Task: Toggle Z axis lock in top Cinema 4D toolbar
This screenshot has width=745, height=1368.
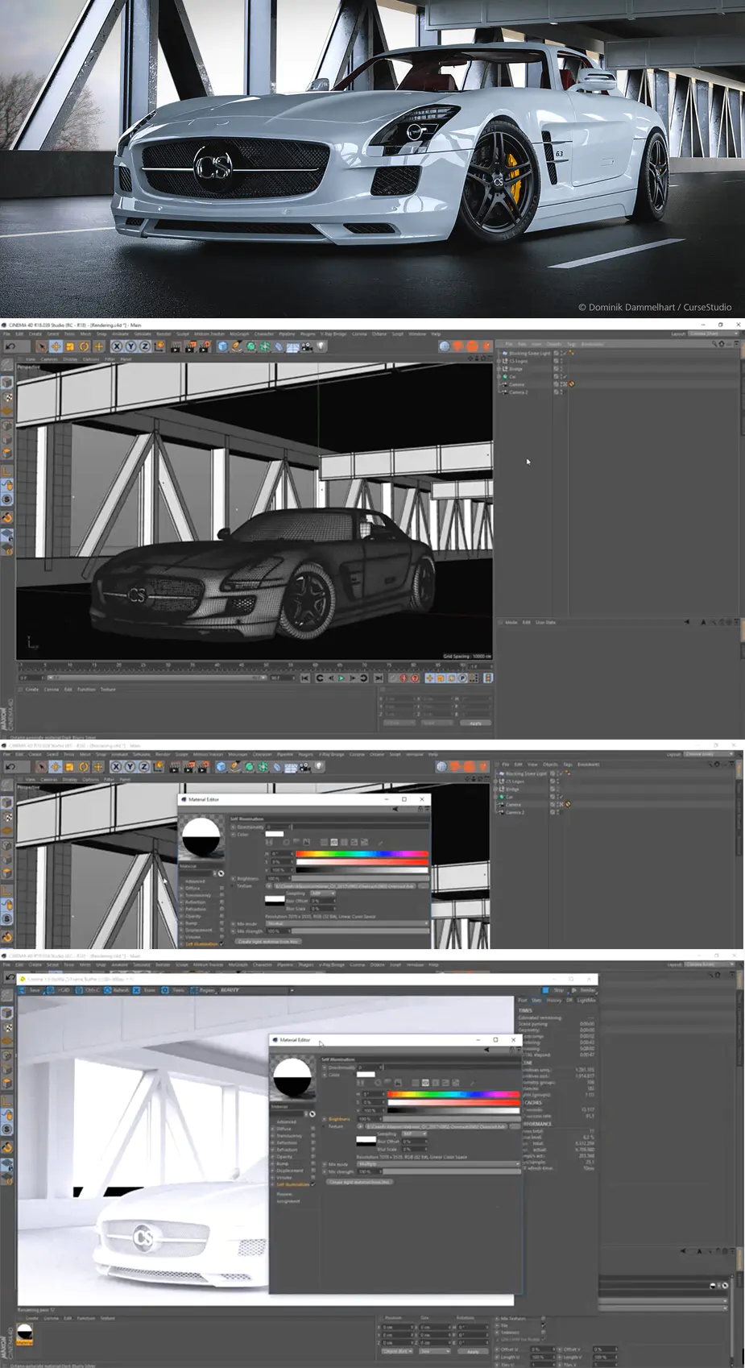Action: (x=145, y=346)
